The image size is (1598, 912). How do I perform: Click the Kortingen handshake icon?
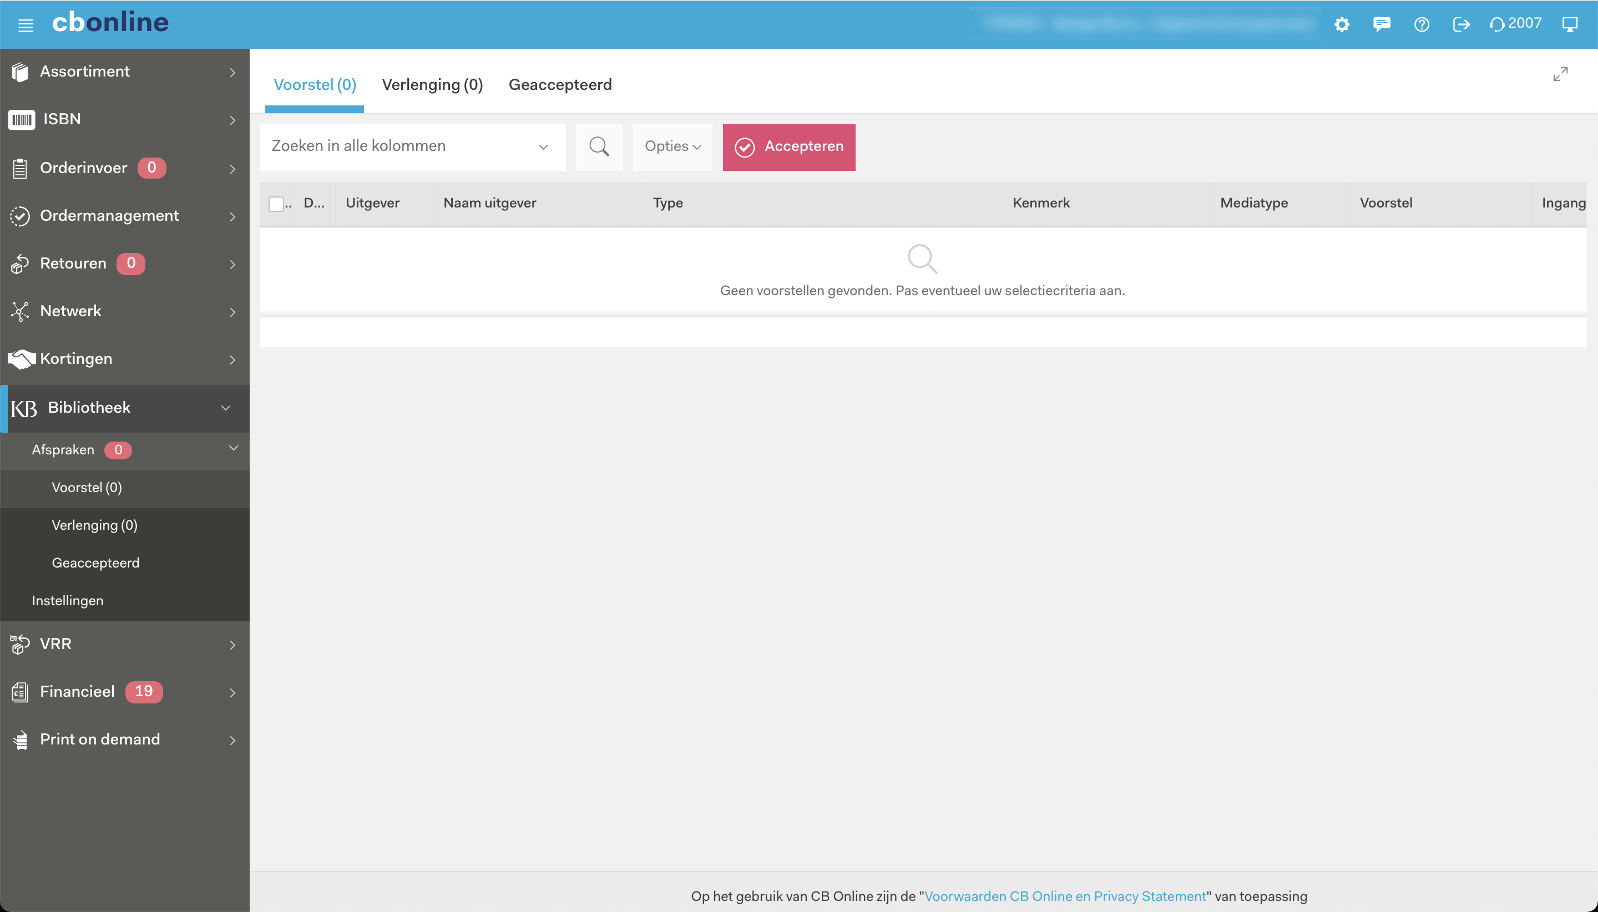(x=21, y=359)
